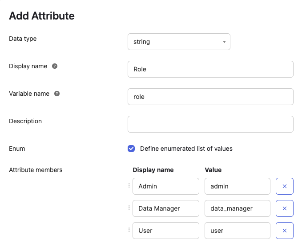Edit the Admin display name field
The width and height of the screenshot is (302, 243).
click(165, 186)
